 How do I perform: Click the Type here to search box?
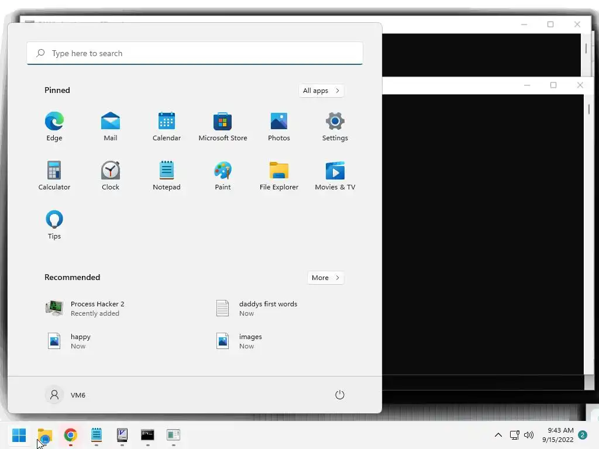coord(195,53)
